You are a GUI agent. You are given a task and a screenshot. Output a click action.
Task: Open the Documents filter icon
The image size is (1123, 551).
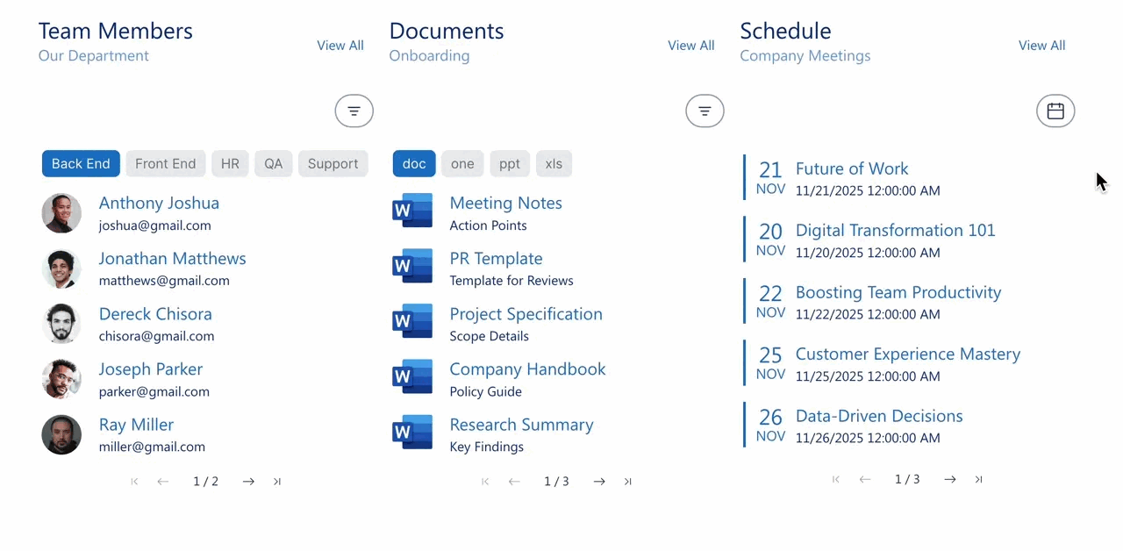click(x=705, y=111)
